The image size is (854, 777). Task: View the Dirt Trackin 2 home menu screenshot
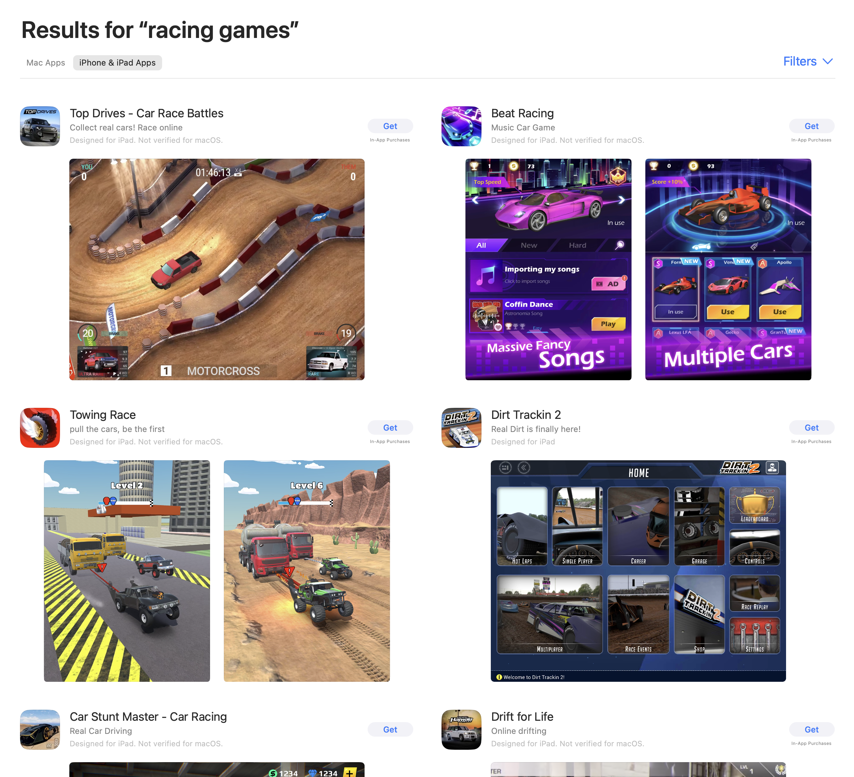click(638, 571)
